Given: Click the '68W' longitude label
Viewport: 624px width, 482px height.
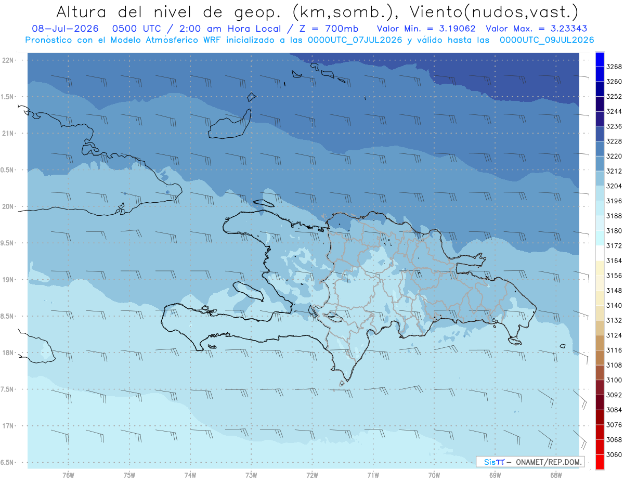Looking at the screenshot, I should [556, 475].
